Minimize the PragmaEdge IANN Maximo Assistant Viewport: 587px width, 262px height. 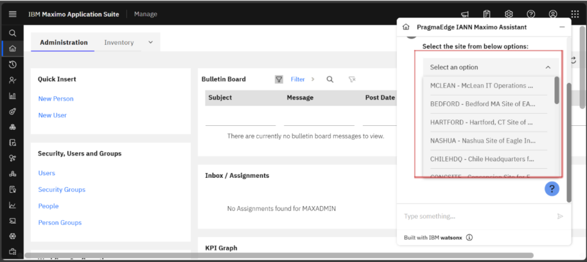click(562, 27)
